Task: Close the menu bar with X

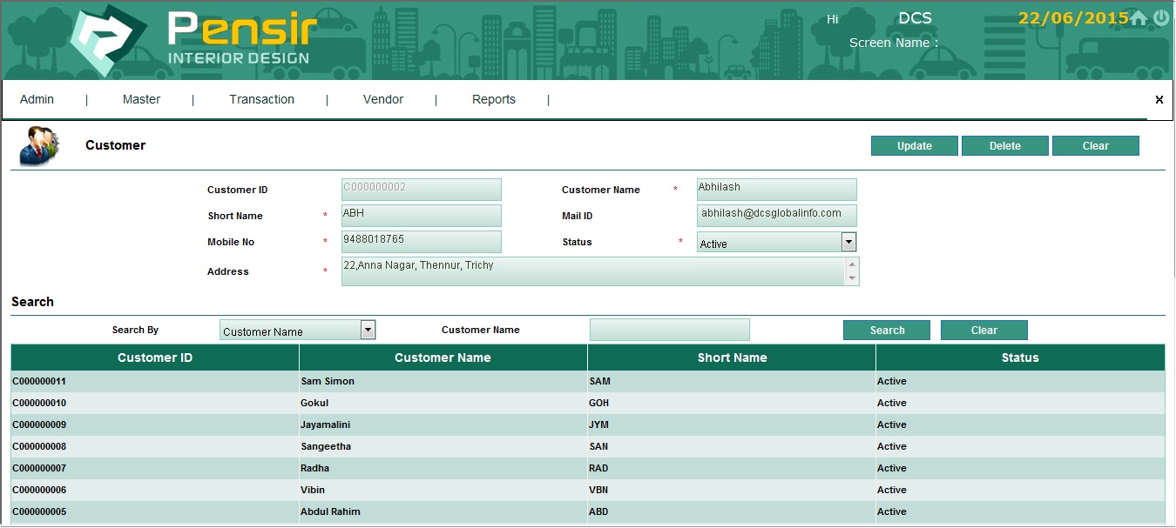Action: coord(1159,100)
